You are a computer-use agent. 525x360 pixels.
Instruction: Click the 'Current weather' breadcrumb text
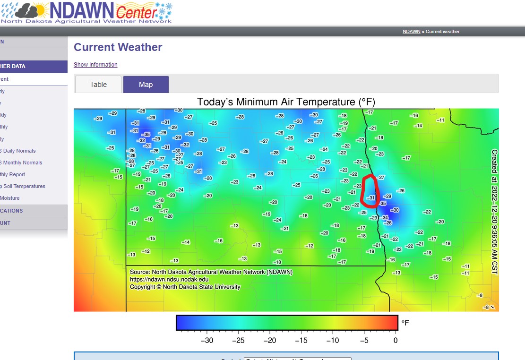pyautogui.click(x=443, y=32)
